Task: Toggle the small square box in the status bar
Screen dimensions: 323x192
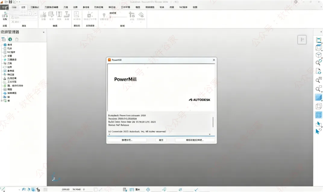Action: pos(96,190)
